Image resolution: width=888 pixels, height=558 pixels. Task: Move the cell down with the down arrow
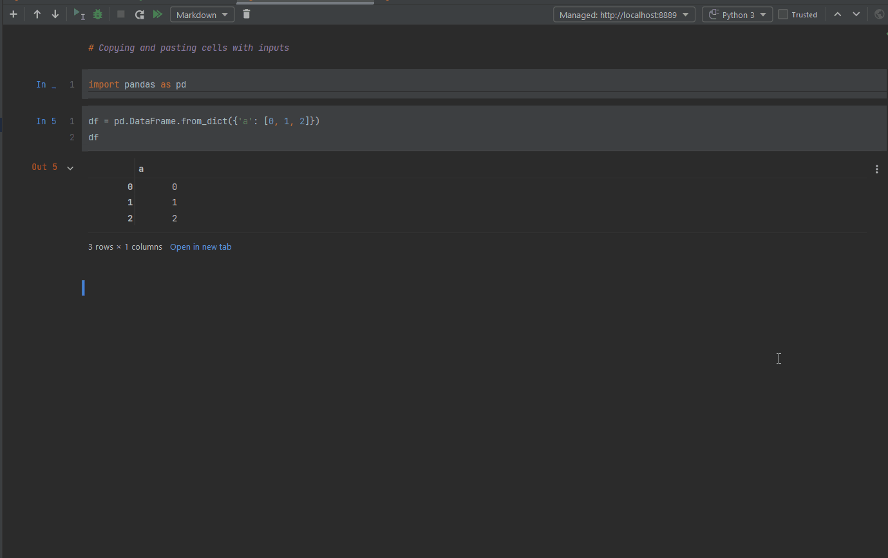coord(55,14)
